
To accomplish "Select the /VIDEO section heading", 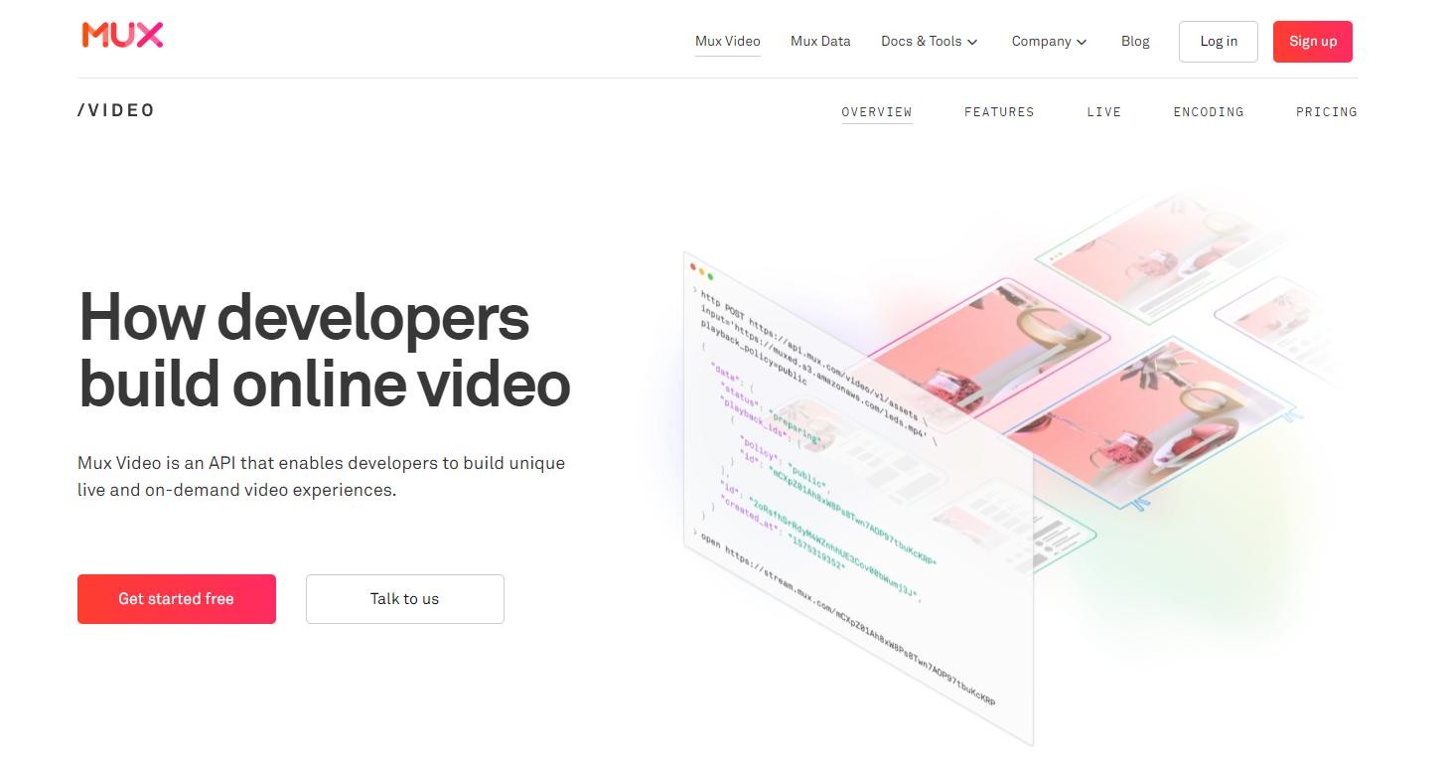I will pos(116,110).
